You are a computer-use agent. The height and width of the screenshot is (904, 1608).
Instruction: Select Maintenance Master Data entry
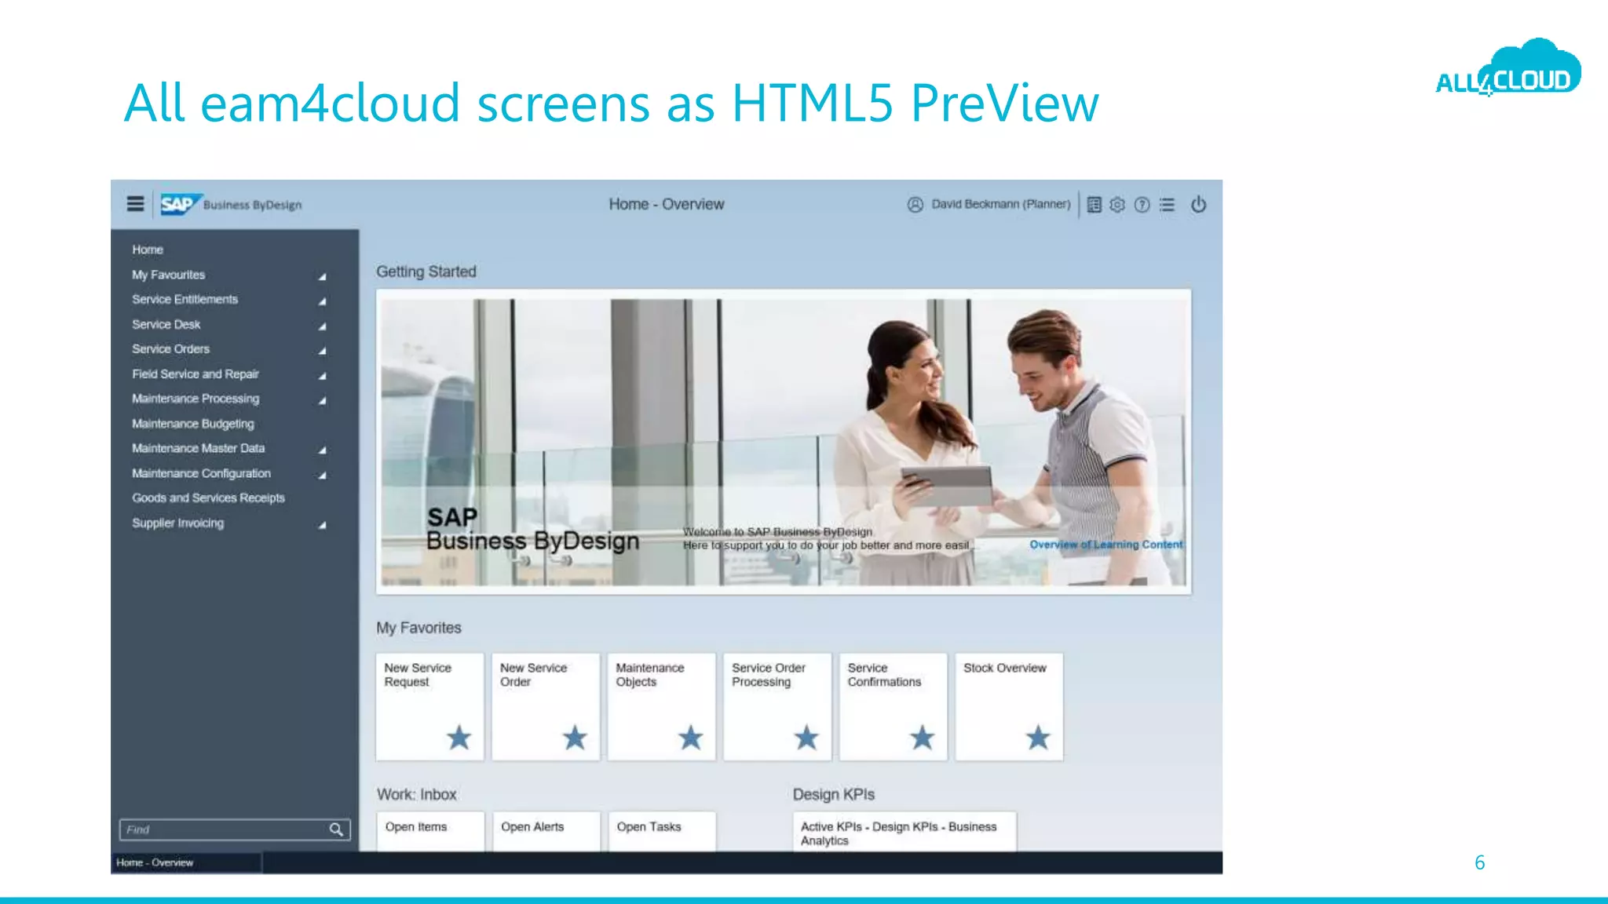[198, 448]
